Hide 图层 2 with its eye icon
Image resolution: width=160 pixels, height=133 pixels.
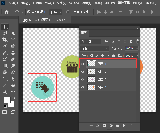click(83, 72)
